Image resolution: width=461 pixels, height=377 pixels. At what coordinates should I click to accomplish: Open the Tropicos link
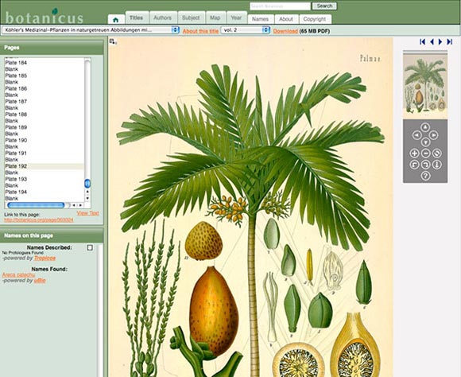pyautogui.click(x=45, y=258)
